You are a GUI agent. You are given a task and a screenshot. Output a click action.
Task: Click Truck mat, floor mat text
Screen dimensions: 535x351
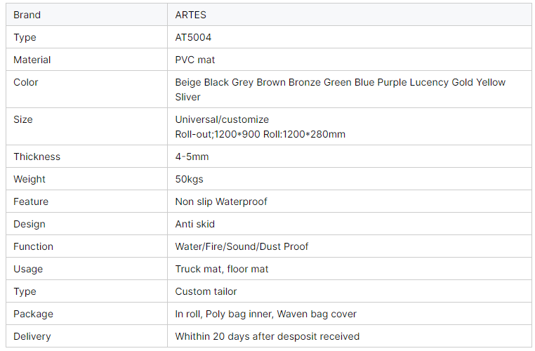coord(221,269)
